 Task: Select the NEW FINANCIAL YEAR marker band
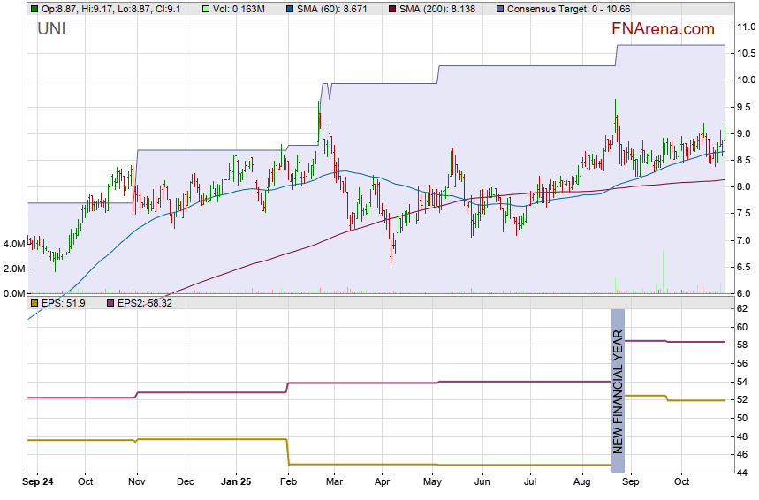point(619,390)
